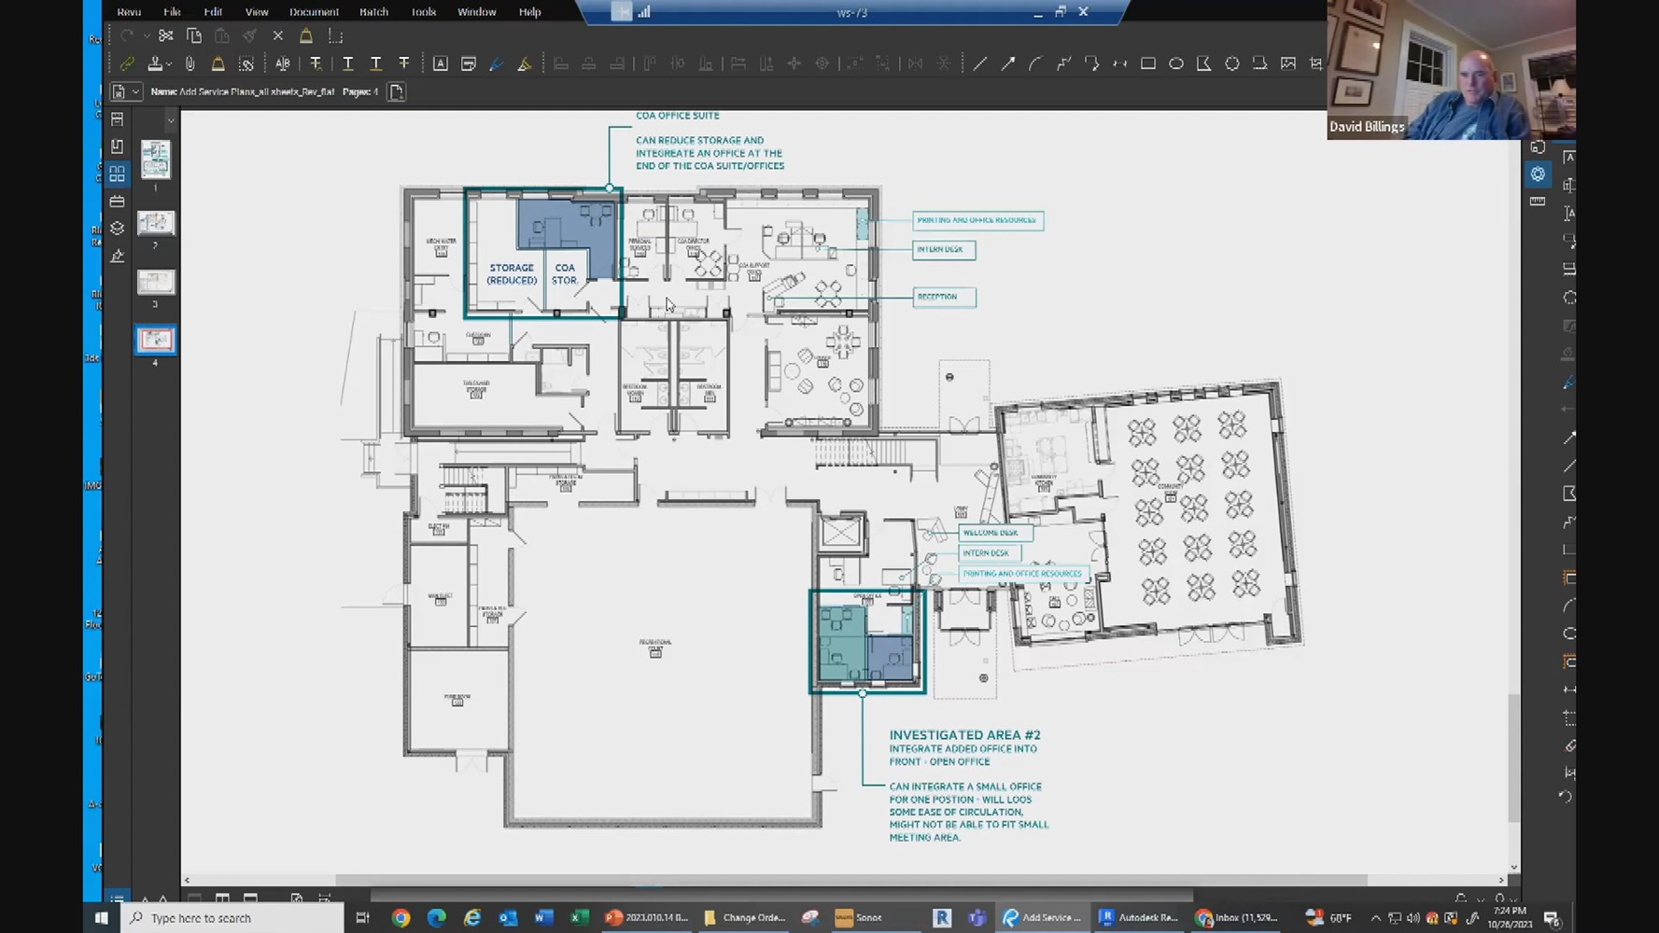This screenshot has height=933, width=1659.
Task: Expand the left panel dropdown chevron
Action: tap(170, 120)
